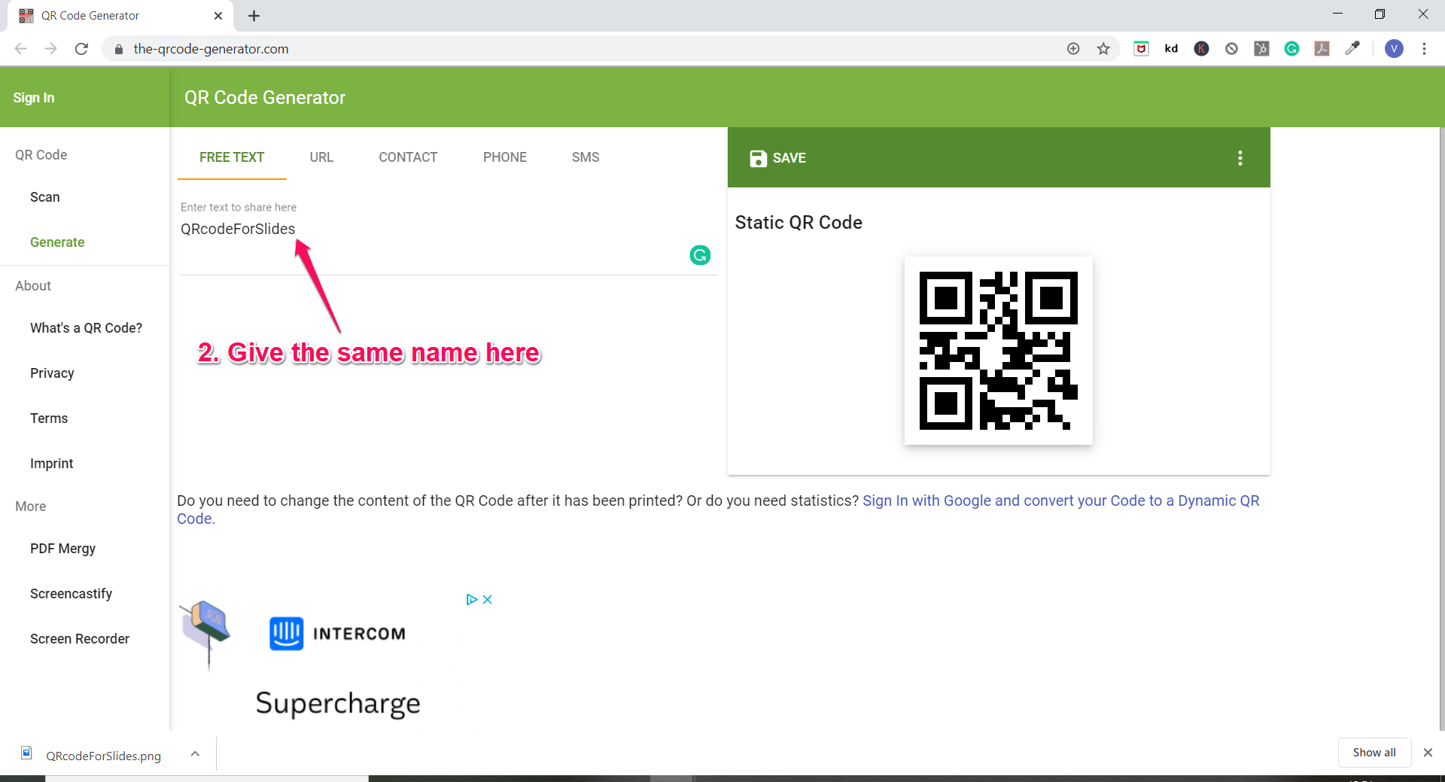Open the Imprint page
1445x782 pixels.
tap(52, 464)
